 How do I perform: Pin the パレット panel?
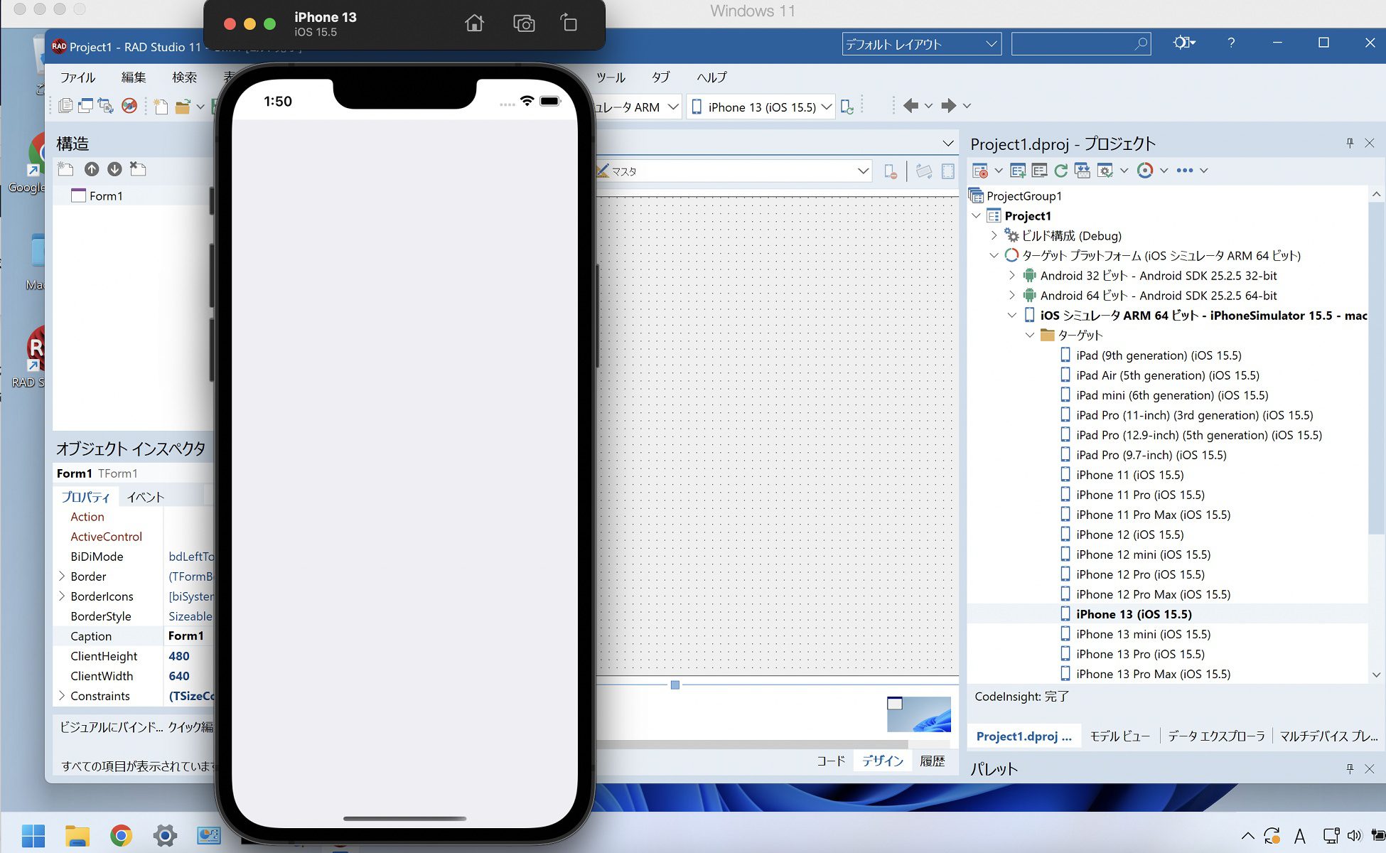click(1350, 768)
